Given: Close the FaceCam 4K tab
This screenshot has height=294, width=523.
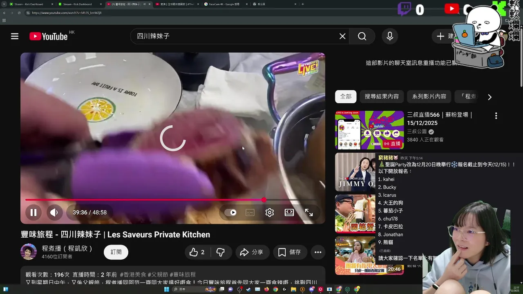Looking at the screenshot, I should click(x=247, y=4).
